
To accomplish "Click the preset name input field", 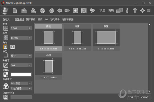I will tap(21, 97).
